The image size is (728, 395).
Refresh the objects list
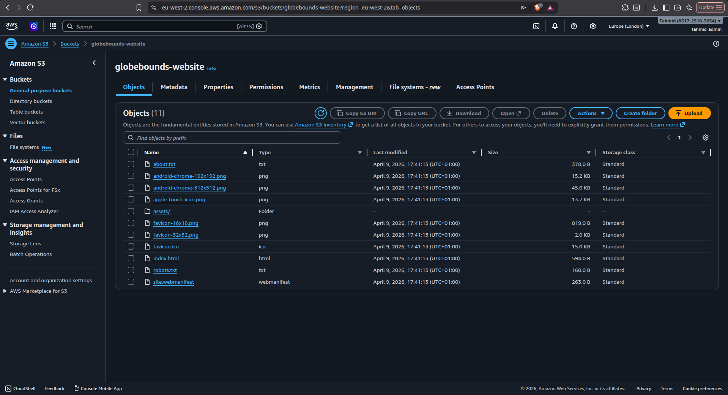pyautogui.click(x=321, y=113)
